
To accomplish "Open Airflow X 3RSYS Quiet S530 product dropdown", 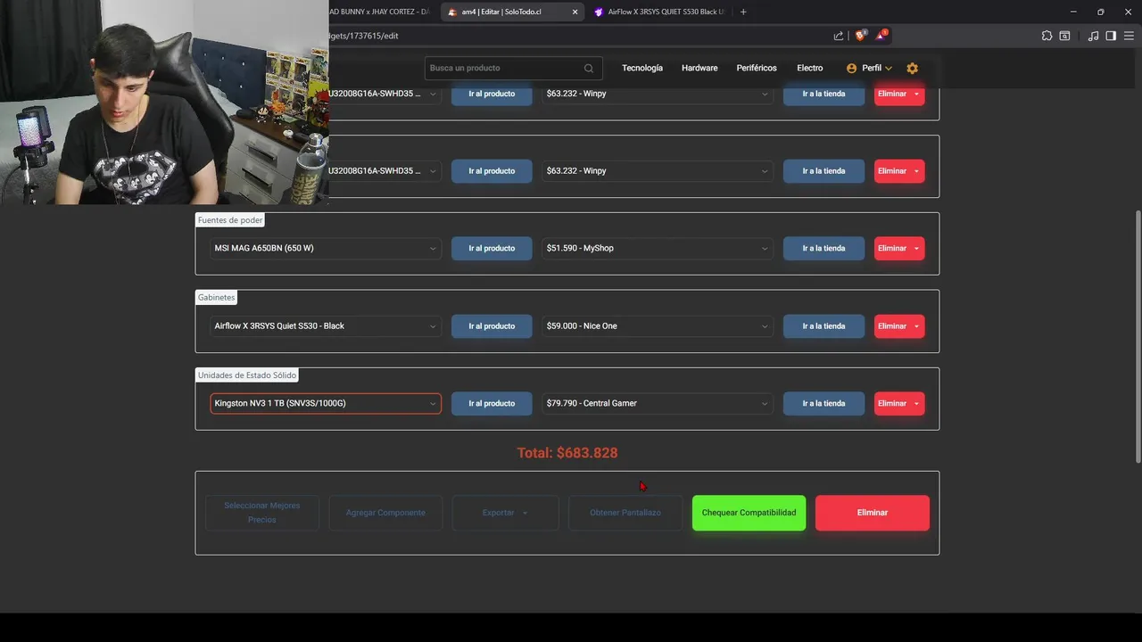I will point(326,326).
